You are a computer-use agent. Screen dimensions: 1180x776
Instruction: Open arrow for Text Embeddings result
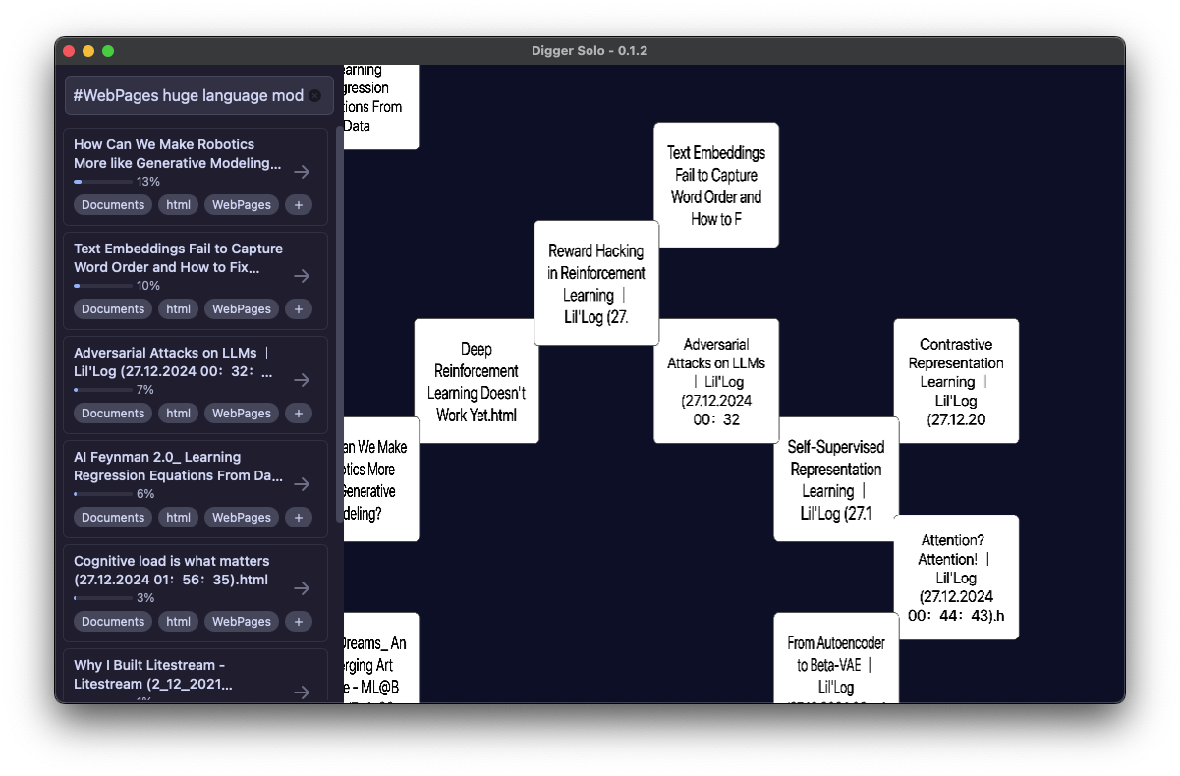click(302, 276)
